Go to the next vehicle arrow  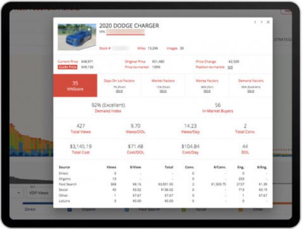click(x=262, y=22)
